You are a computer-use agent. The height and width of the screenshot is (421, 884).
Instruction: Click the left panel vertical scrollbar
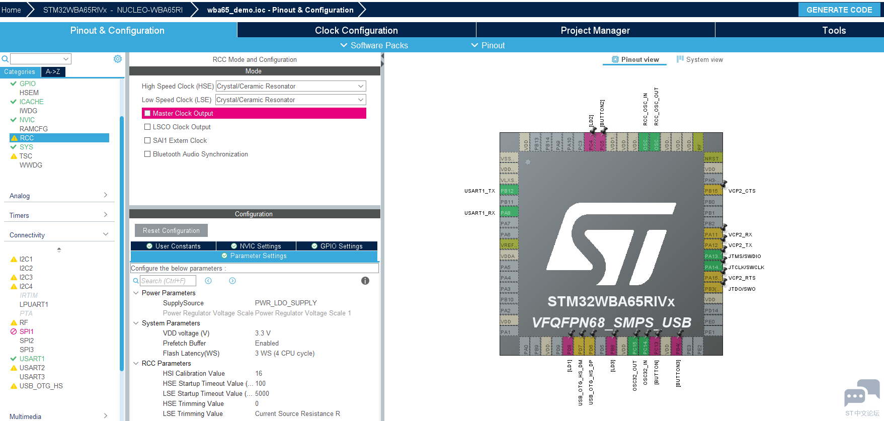pos(122,244)
